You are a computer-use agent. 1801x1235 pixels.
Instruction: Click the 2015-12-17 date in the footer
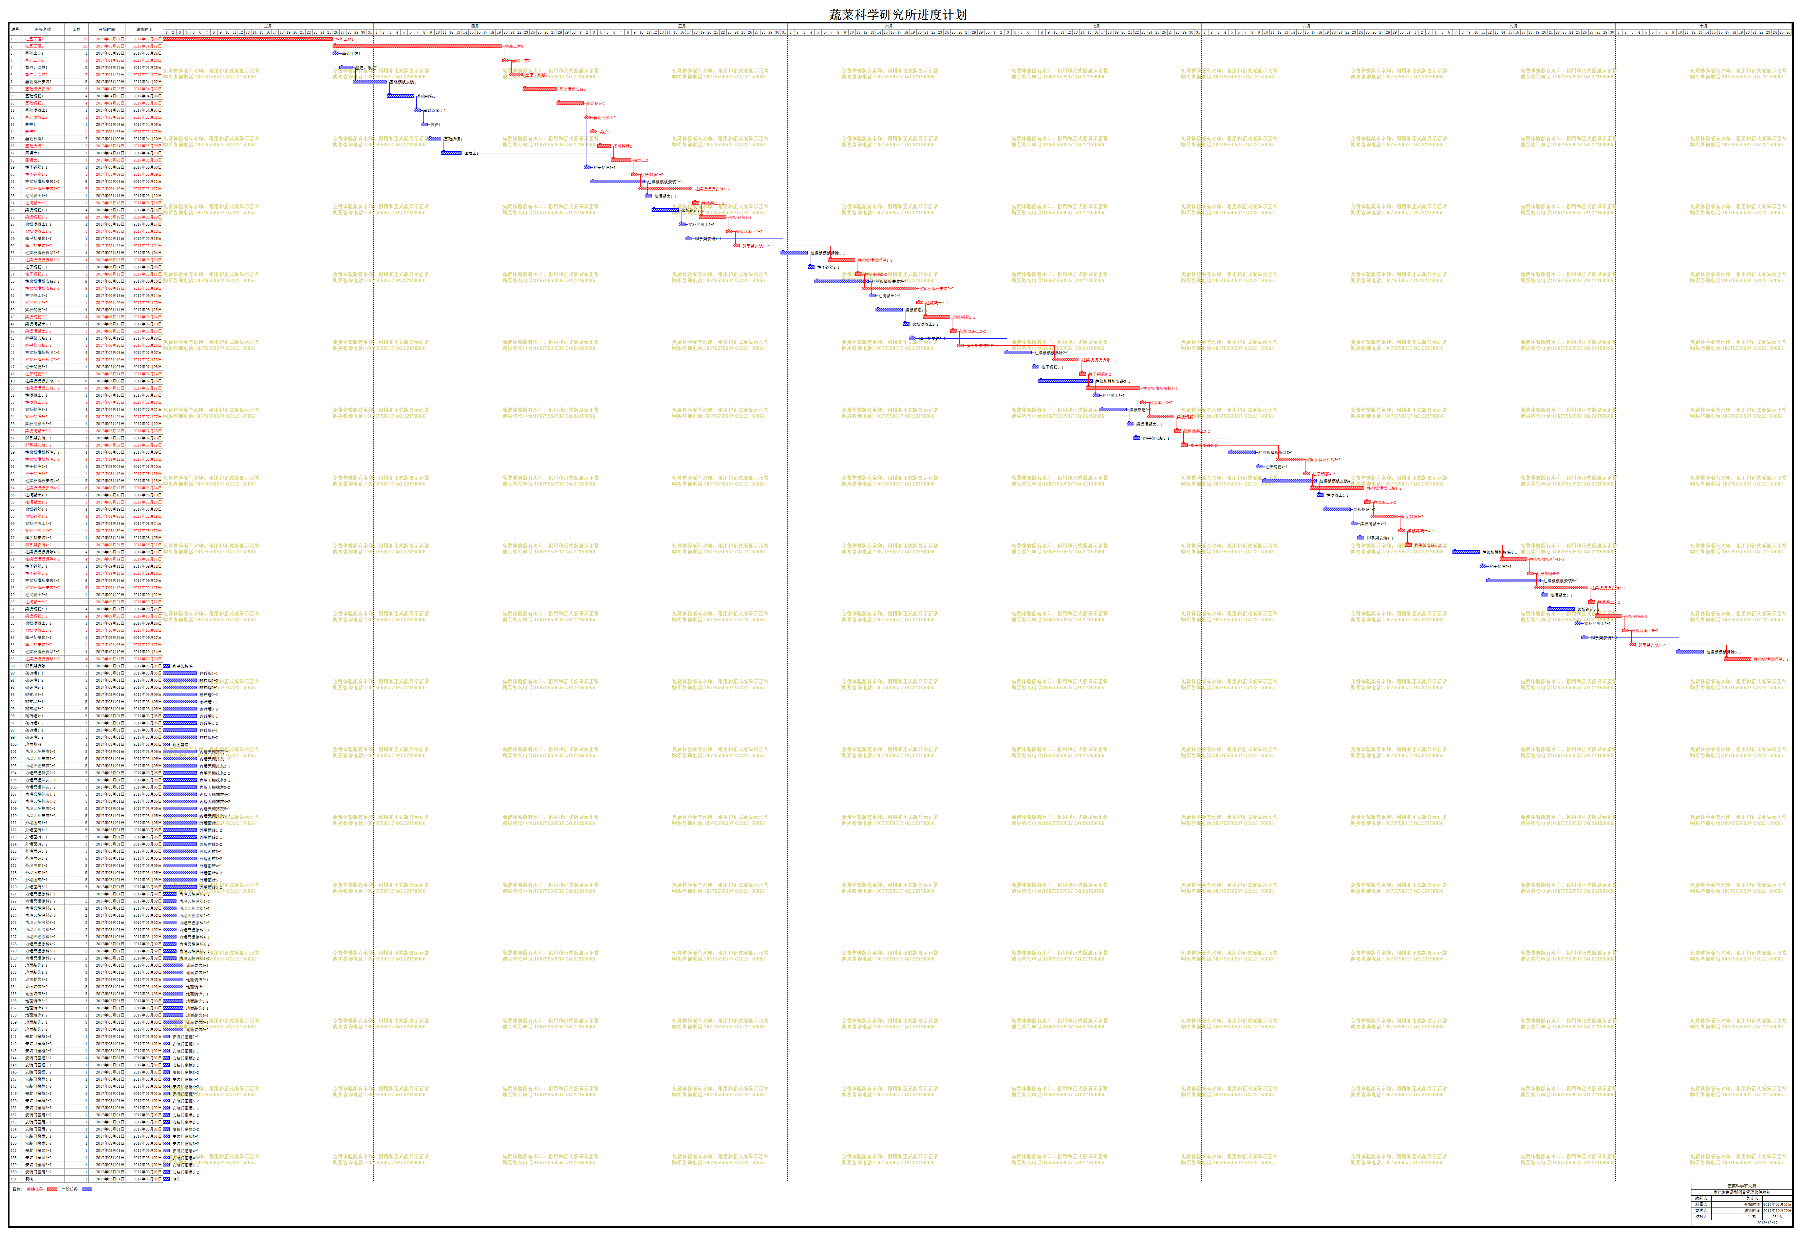[x=1767, y=1222]
